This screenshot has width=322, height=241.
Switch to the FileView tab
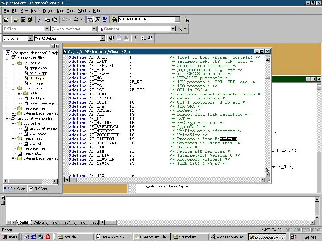38,189
